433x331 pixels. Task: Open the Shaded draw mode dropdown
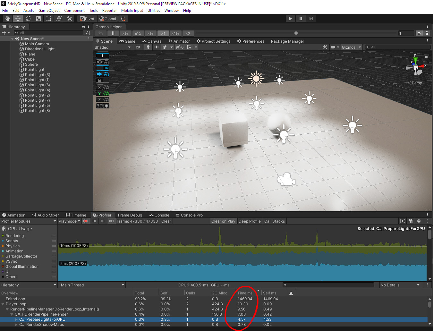[x=112, y=47]
